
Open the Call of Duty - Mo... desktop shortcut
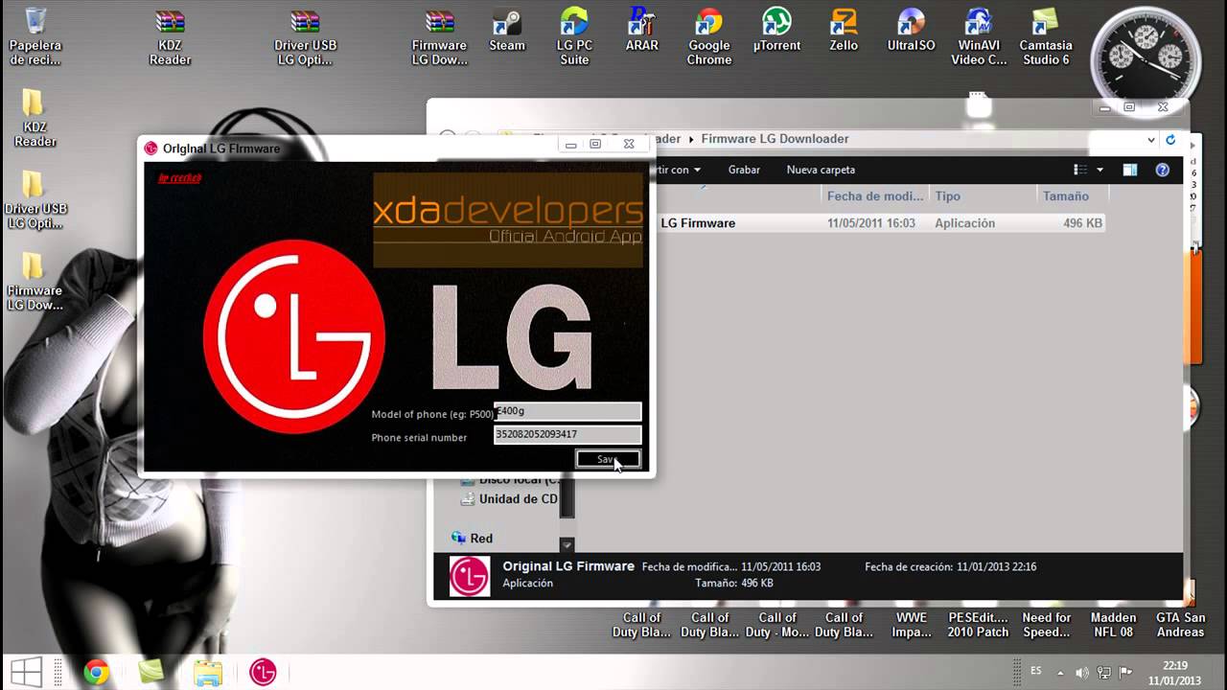(776, 625)
